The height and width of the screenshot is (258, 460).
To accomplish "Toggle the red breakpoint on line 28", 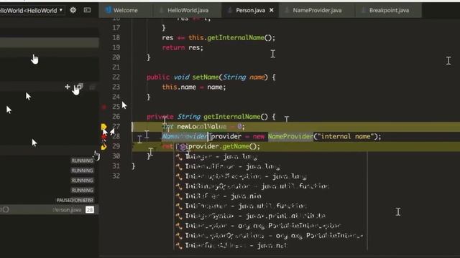I will pos(103,137).
